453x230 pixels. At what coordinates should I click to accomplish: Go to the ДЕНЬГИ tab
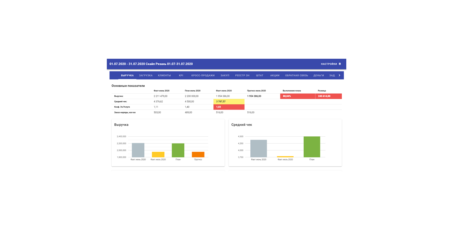319,75
